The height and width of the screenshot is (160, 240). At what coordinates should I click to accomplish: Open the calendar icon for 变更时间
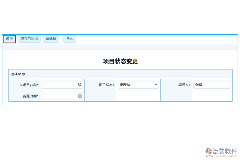click(79, 96)
